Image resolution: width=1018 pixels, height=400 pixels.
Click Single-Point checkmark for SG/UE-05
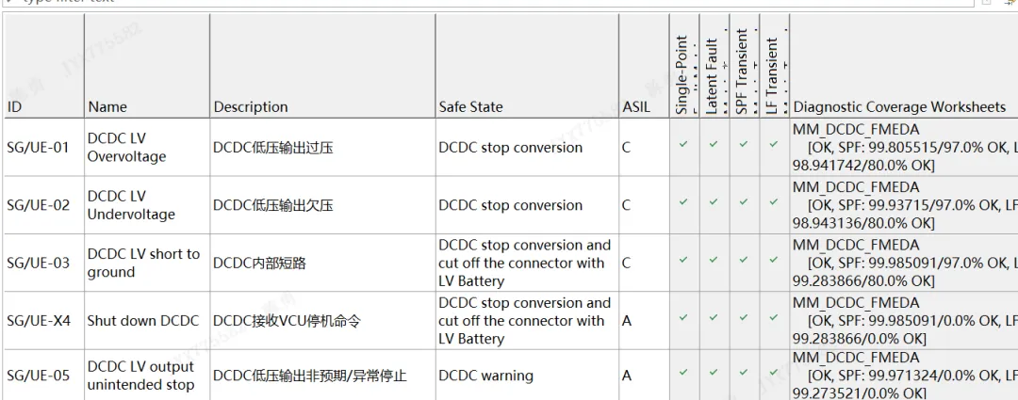pos(683,372)
